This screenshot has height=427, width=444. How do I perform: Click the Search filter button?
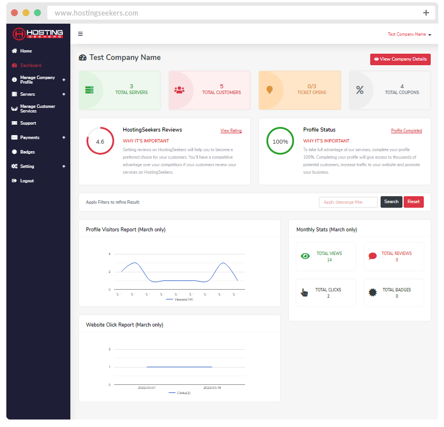[391, 202]
